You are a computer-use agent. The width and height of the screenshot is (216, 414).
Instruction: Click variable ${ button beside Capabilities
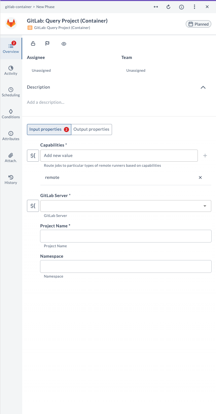33,156
